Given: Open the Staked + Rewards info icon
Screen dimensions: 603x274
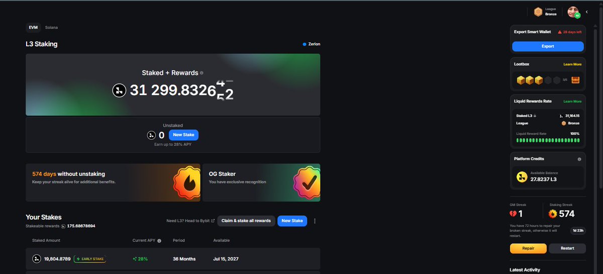Looking at the screenshot, I should 202,73.
